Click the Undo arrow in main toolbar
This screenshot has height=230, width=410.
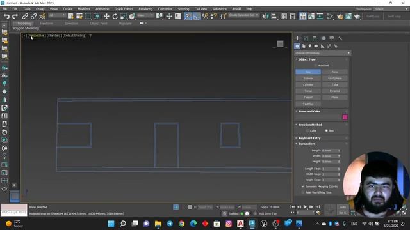pyautogui.click(x=6, y=17)
